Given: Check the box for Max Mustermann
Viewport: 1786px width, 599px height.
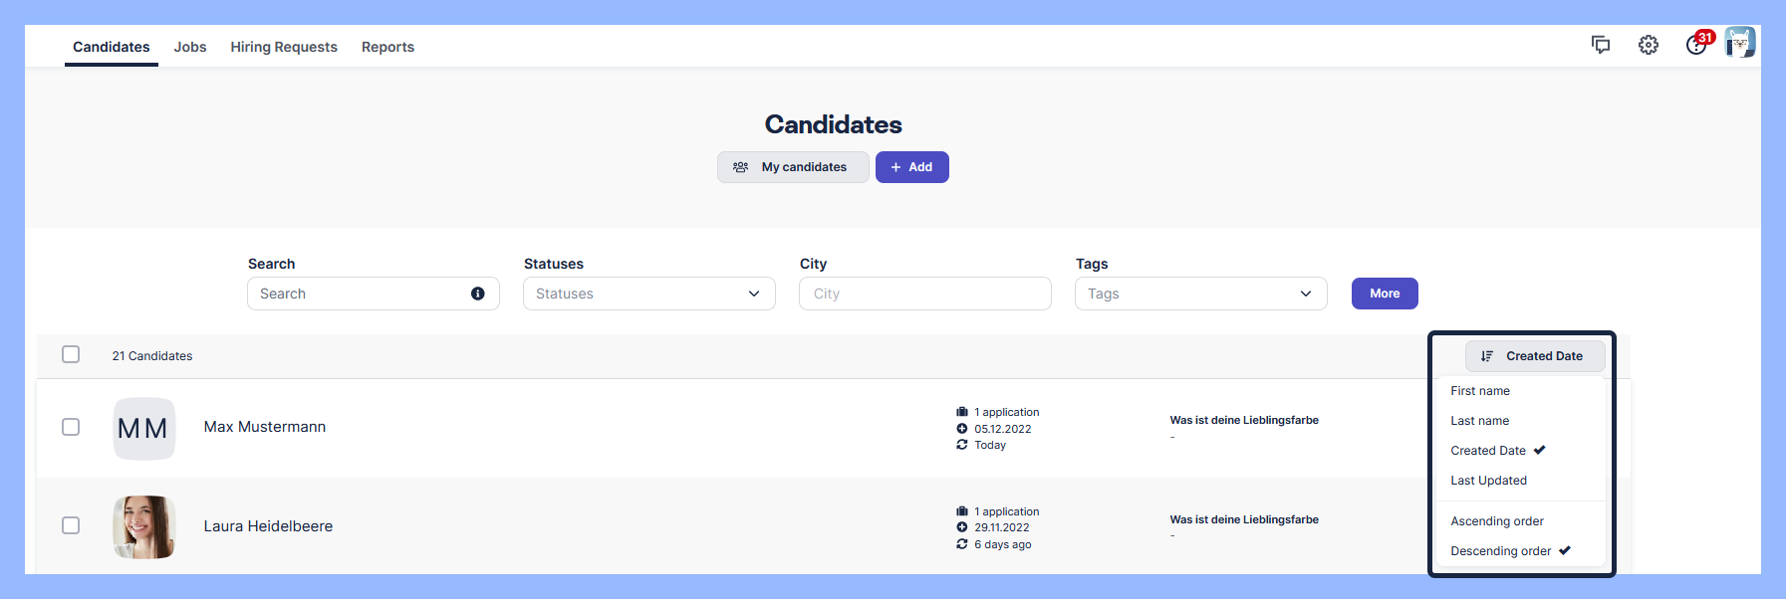Looking at the screenshot, I should click(71, 427).
